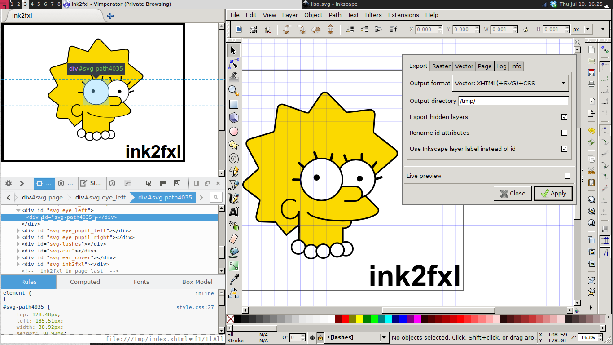
Task: Collapse the svg-eye_left div node
Action: click(18, 210)
